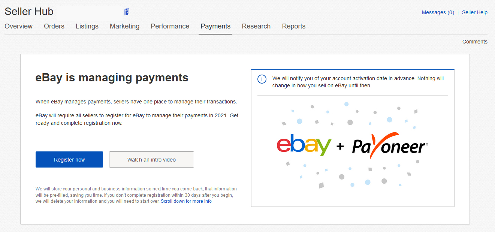Click Watch an intro video button

(x=151, y=159)
